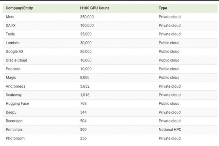219x146 pixels.
Task: Select the Meta company cell
Action: [10, 17]
